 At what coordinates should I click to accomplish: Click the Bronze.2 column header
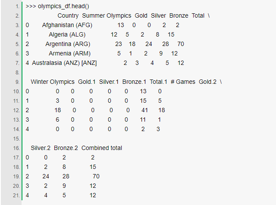pos(66,148)
